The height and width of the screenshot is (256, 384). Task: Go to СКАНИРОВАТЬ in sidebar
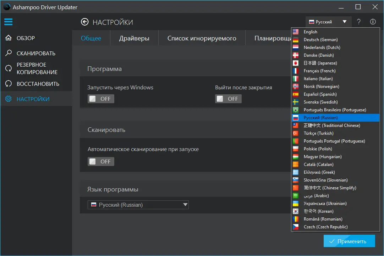pos(36,53)
